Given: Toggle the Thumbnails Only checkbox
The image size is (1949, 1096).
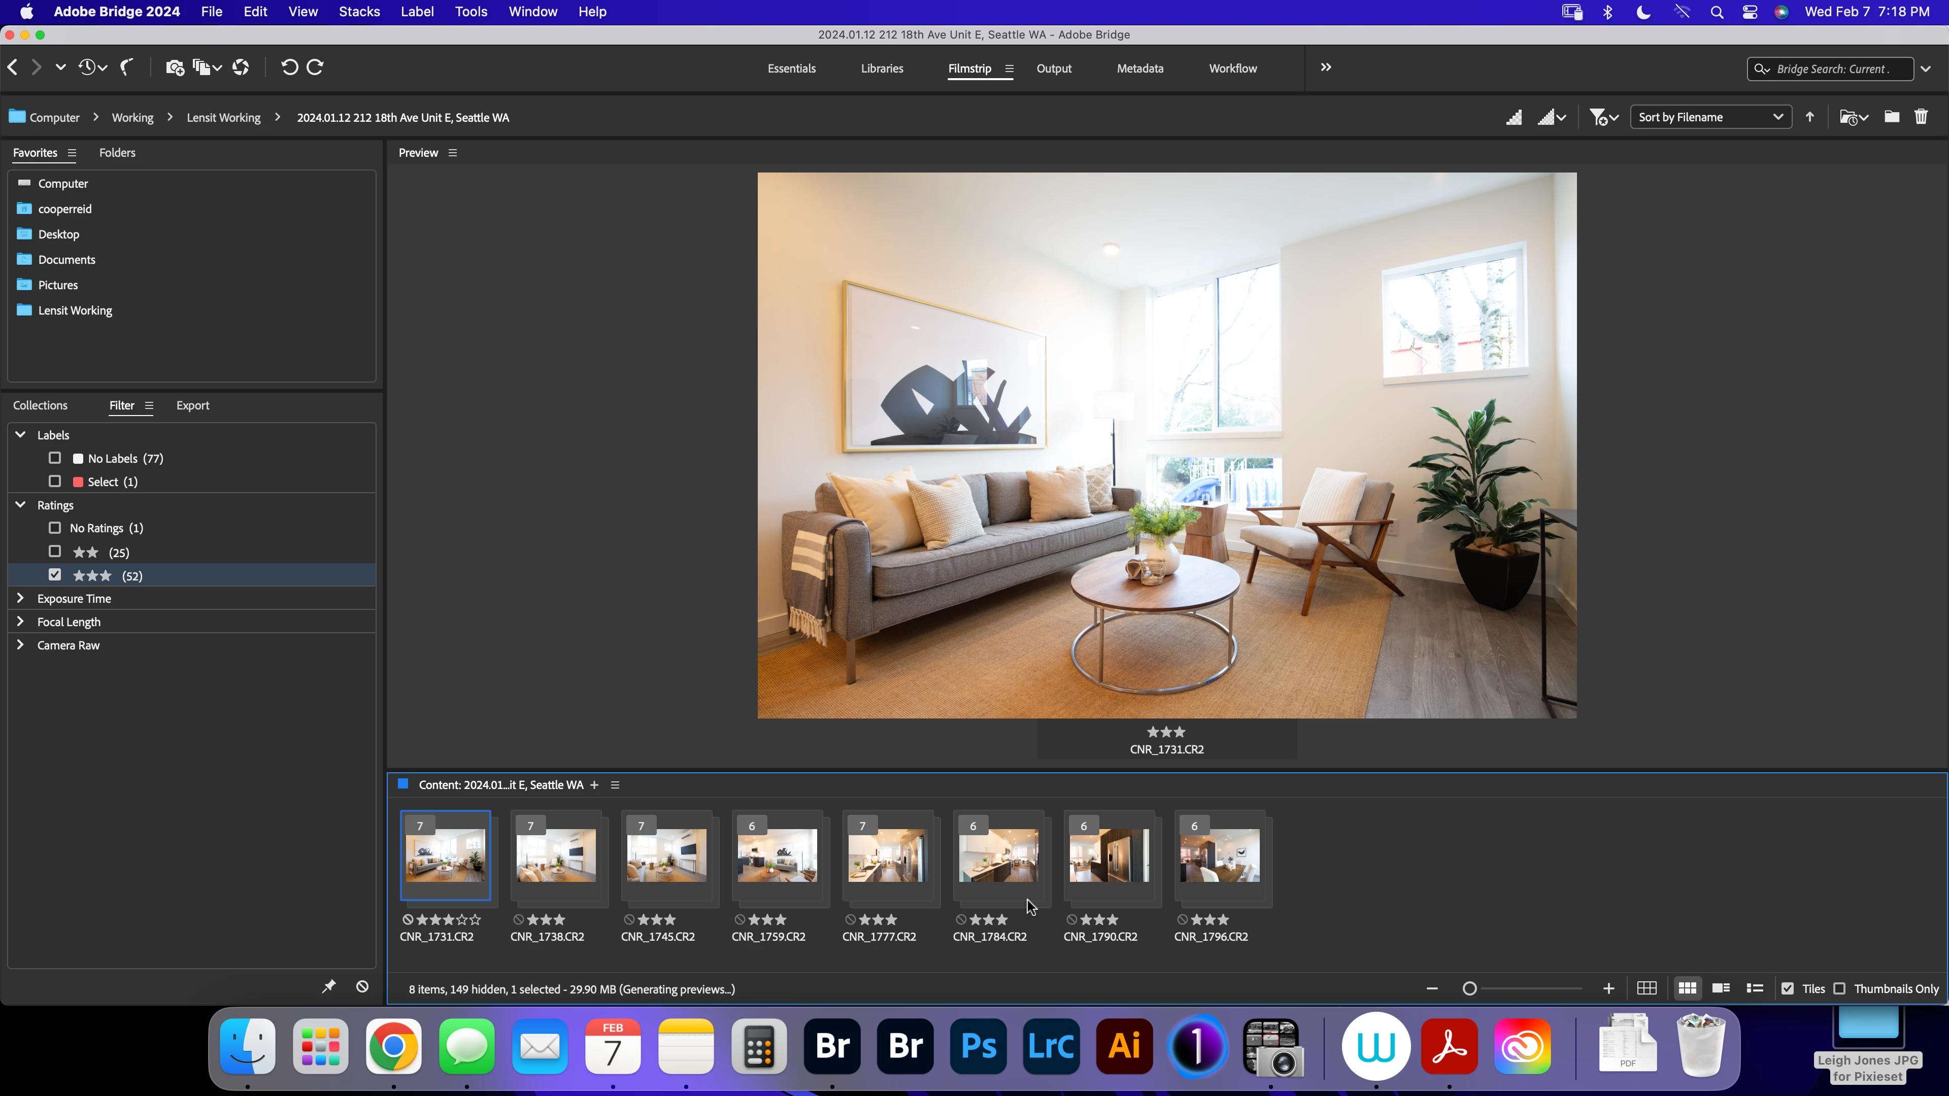Looking at the screenshot, I should click(x=1839, y=988).
